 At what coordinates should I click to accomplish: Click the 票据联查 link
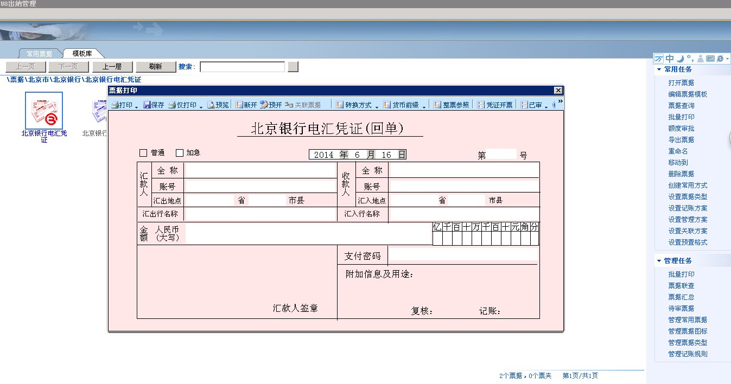coord(681,286)
